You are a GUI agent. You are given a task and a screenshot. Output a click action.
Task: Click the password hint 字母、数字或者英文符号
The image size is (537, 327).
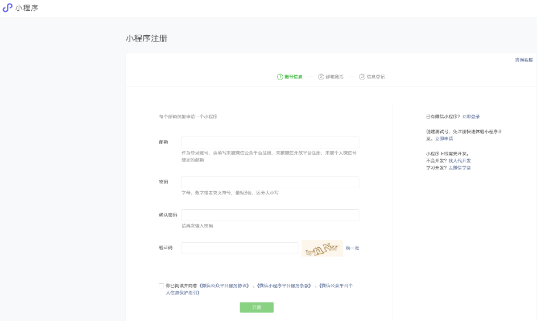(x=206, y=193)
